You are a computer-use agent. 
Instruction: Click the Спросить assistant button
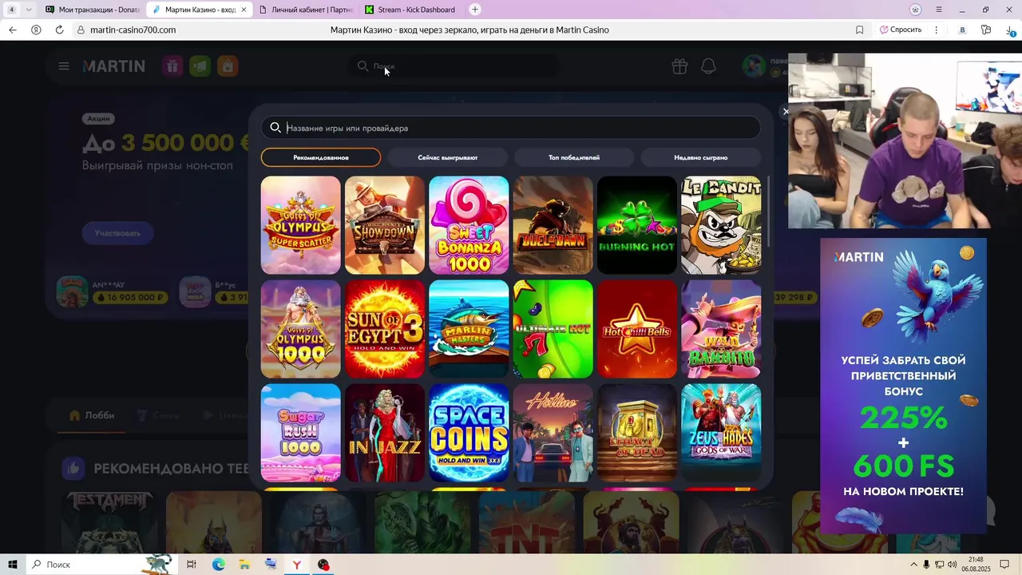pos(901,30)
